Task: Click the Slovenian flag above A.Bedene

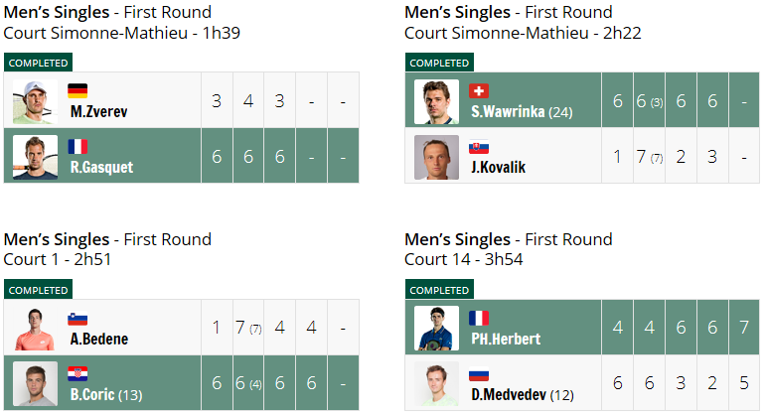Action: 77,319
